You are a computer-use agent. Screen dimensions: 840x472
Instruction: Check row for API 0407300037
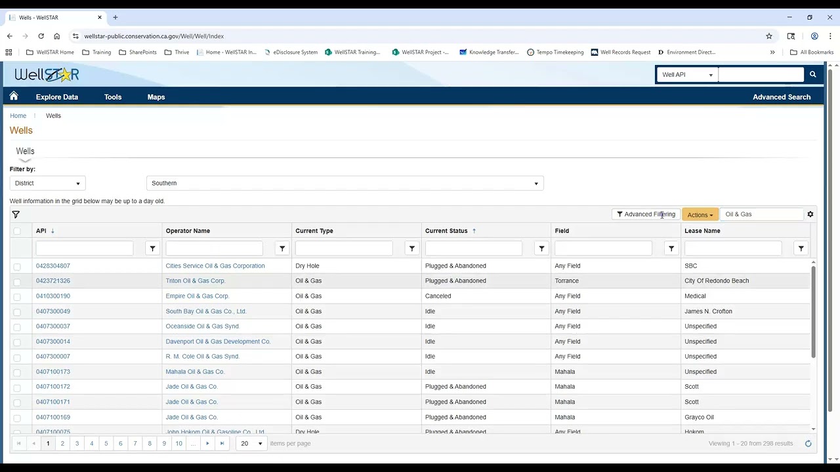coord(17,326)
